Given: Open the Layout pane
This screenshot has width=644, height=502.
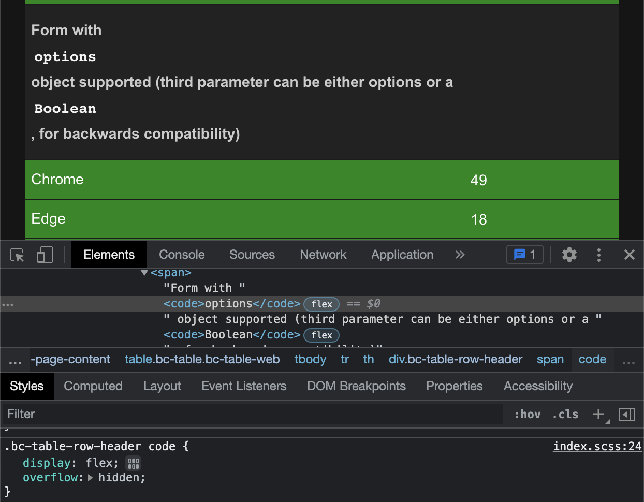Looking at the screenshot, I should pos(162,386).
